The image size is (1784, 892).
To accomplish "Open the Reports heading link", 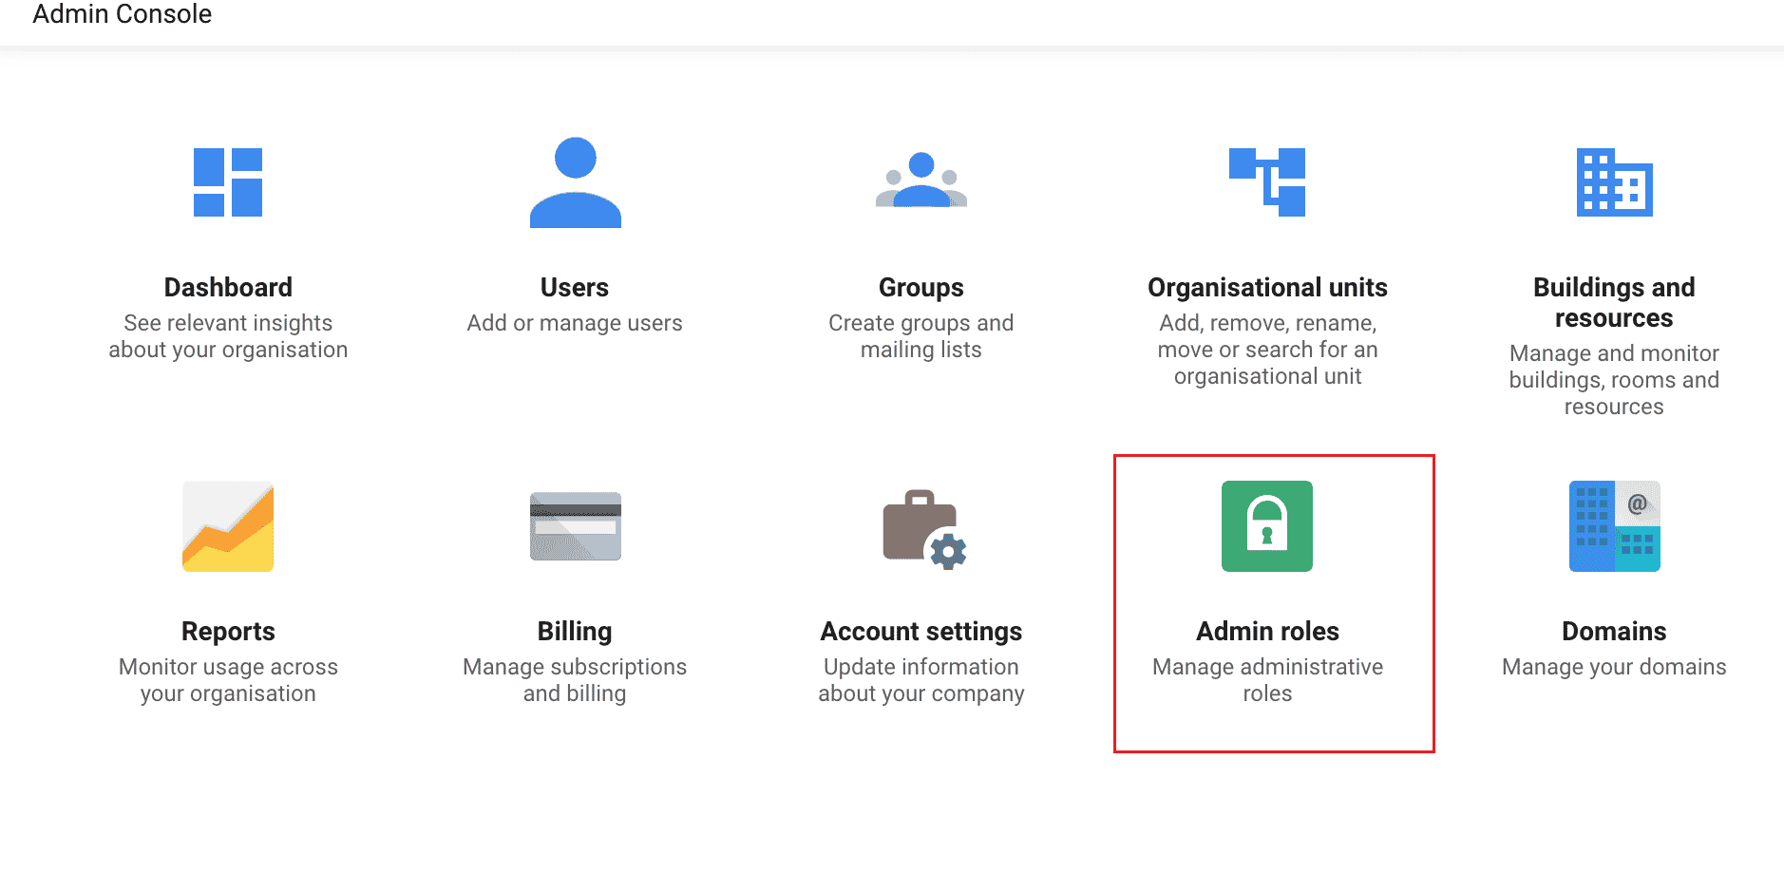I will point(228,632).
